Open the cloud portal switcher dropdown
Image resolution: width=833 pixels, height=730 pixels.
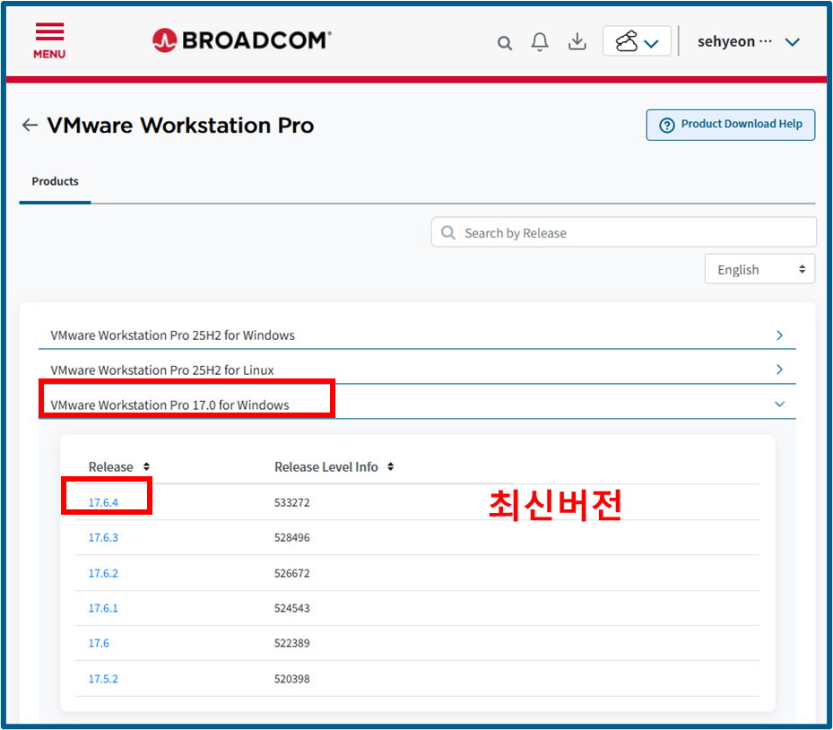pyautogui.click(x=637, y=41)
